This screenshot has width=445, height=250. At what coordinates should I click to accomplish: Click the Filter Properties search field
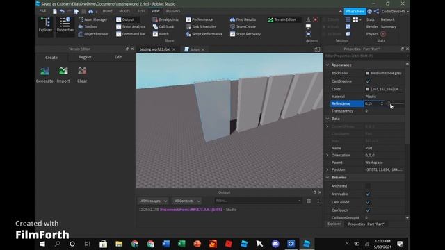[x=366, y=56]
